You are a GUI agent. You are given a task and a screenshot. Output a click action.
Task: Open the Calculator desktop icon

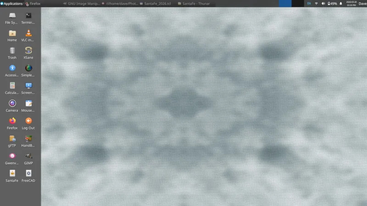coord(12,86)
